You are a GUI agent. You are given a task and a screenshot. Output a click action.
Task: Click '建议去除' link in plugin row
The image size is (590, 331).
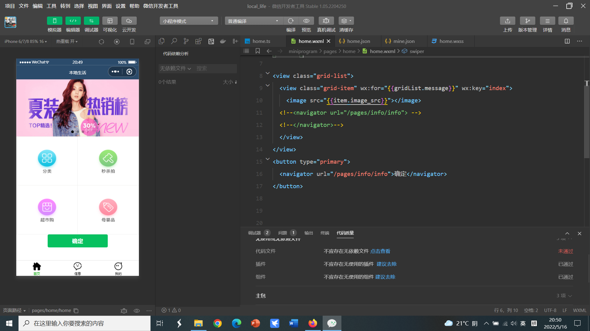(x=387, y=264)
